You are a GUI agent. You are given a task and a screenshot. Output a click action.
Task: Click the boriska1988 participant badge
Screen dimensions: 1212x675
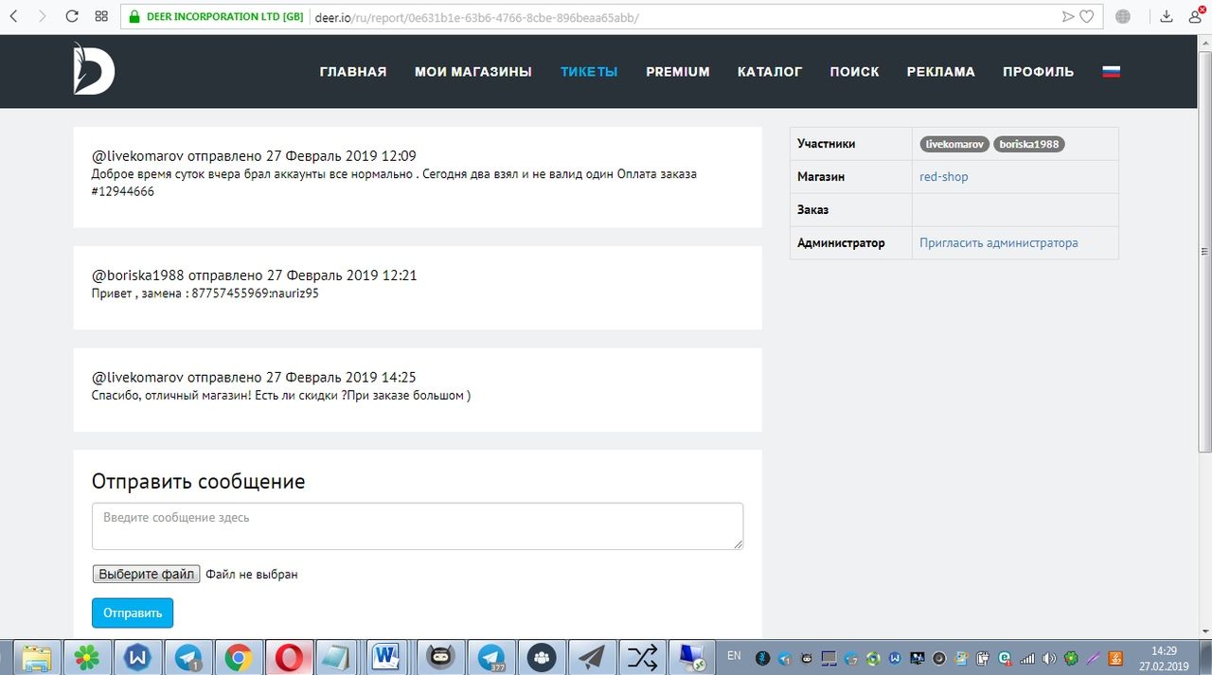tap(1029, 144)
